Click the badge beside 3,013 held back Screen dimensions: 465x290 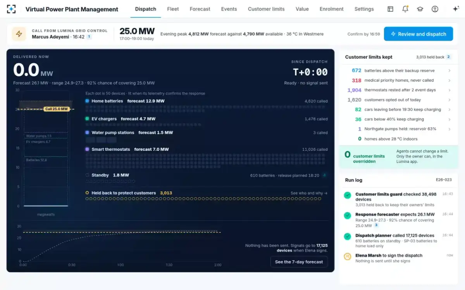[448, 57]
